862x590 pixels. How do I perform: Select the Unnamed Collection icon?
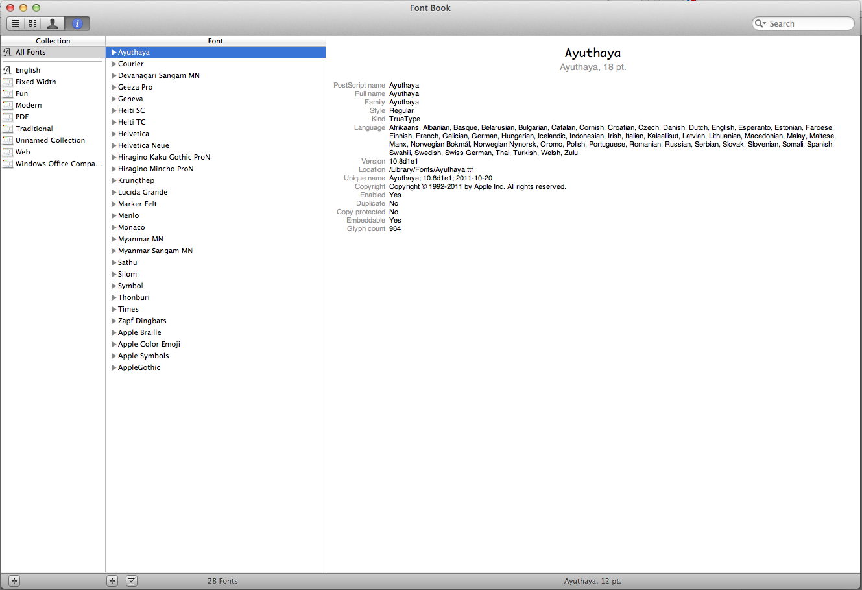[8, 140]
